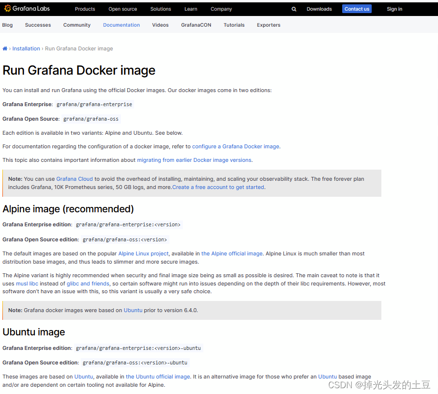This screenshot has width=438, height=394.
Task: Open the GrafanaCON tab
Action: point(196,25)
